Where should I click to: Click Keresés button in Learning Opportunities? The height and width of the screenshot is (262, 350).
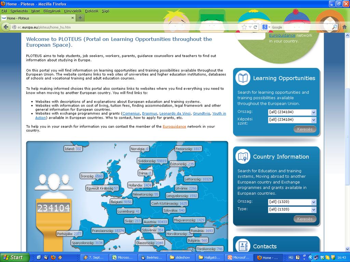pos(305,129)
